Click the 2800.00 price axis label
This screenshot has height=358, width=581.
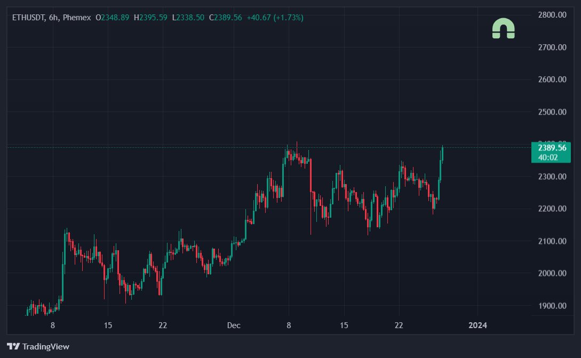pyautogui.click(x=552, y=15)
